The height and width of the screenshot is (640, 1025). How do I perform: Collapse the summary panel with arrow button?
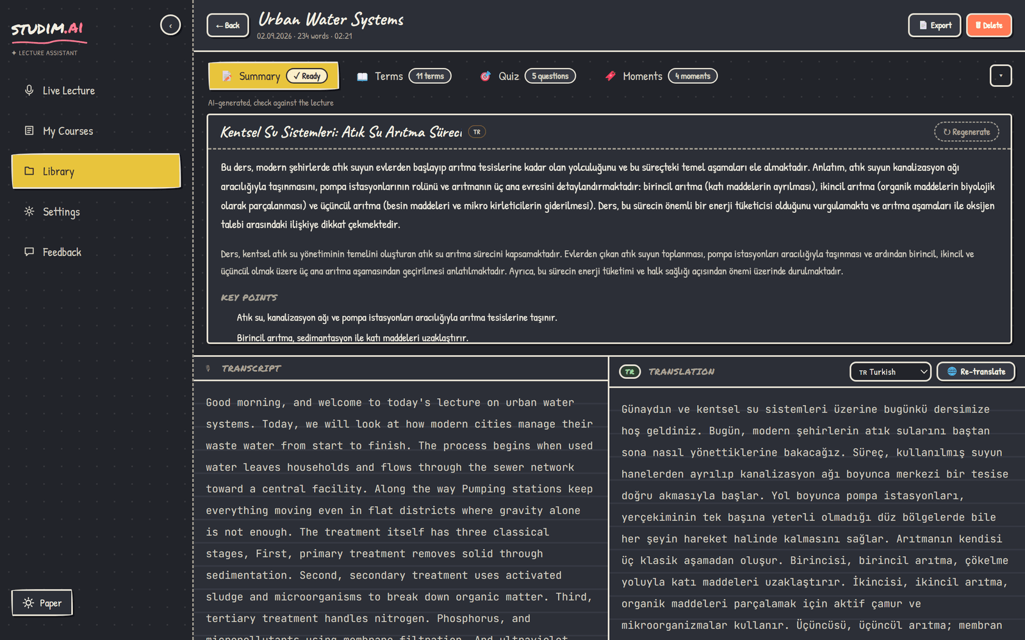coord(1001,76)
